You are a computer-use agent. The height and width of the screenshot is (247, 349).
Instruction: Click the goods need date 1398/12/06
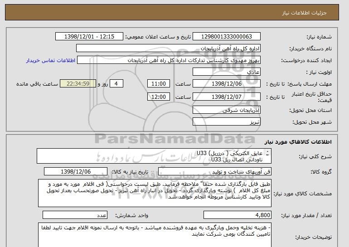pos(76,172)
